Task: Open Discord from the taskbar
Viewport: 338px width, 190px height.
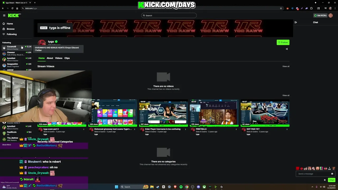Action: pyautogui.click(x=198, y=187)
